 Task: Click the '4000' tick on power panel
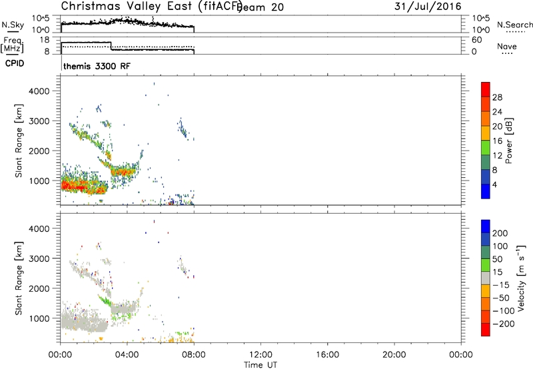pos(39,91)
